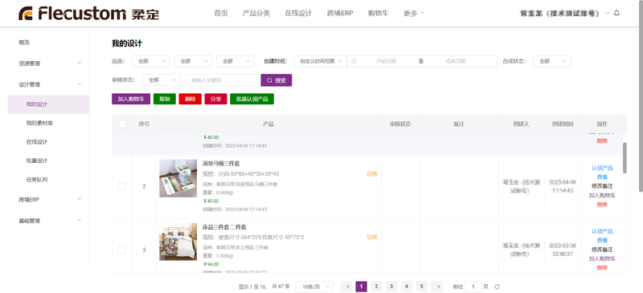The height and width of the screenshot is (293, 643).
Task: Open the 创建时间 range type dropdown
Action: (x=320, y=61)
